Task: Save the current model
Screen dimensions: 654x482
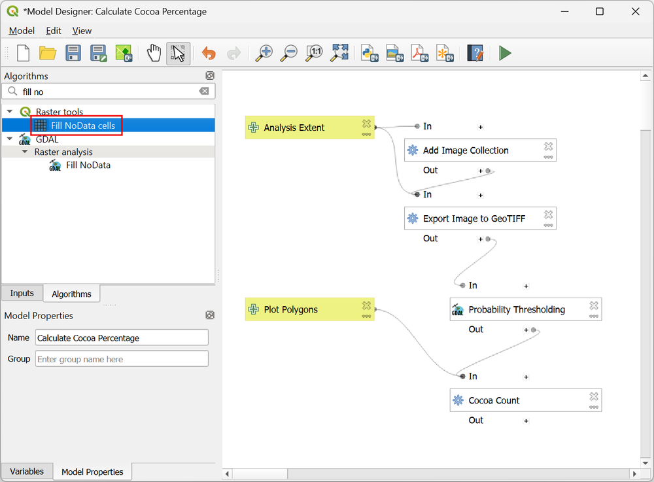Action: pyautogui.click(x=73, y=54)
